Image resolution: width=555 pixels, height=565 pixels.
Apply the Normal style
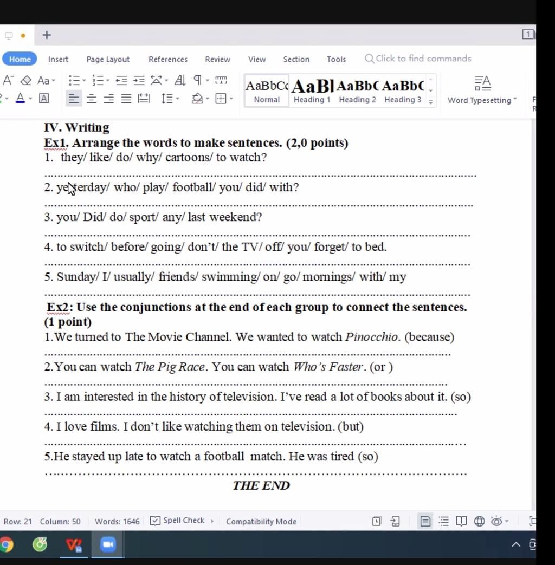(x=267, y=91)
